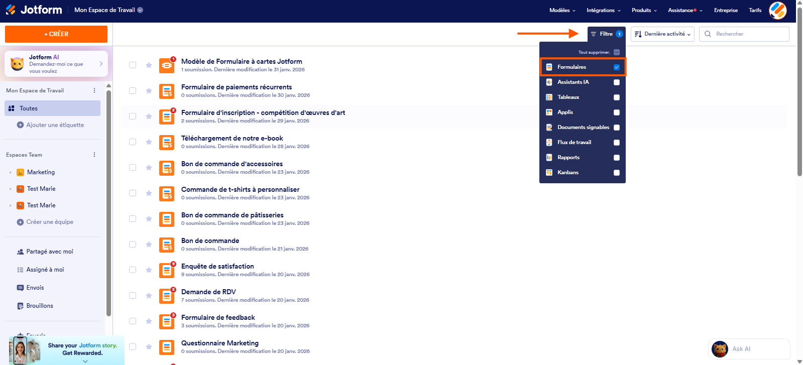Image resolution: width=803 pixels, height=365 pixels.
Task: Star the Enquête de satisfaction form
Action: coord(149,270)
